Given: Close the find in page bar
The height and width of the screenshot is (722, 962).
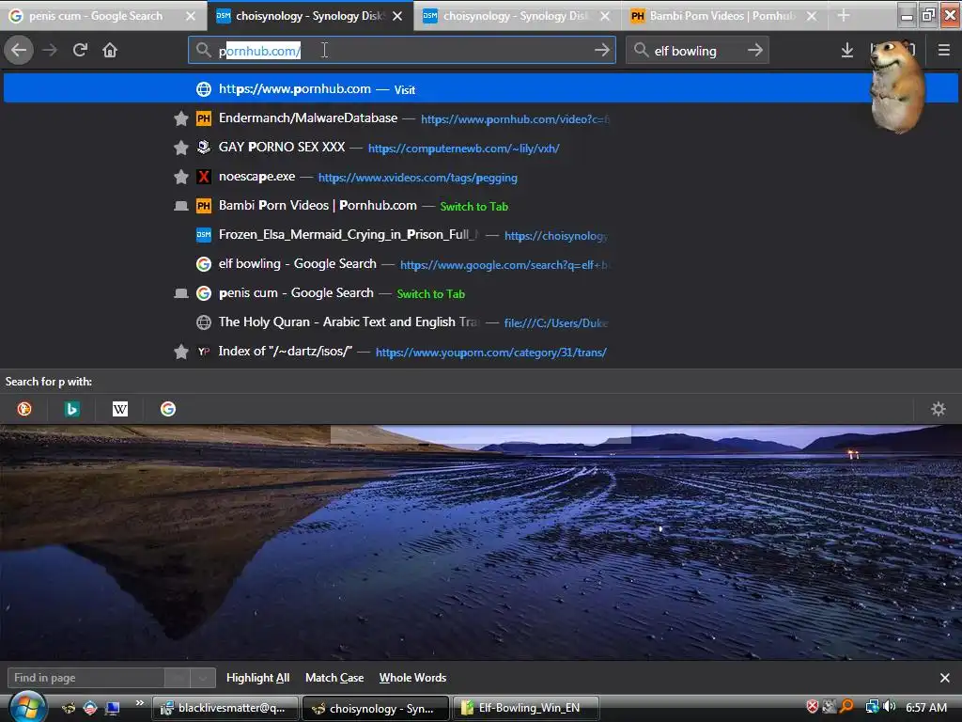Looking at the screenshot, I should tap(945, 678).
